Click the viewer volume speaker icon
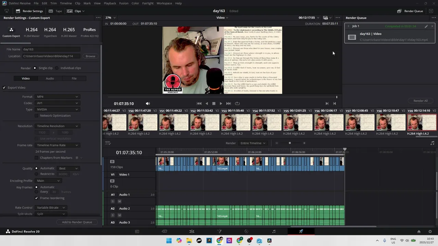 [x=148, y=104]
